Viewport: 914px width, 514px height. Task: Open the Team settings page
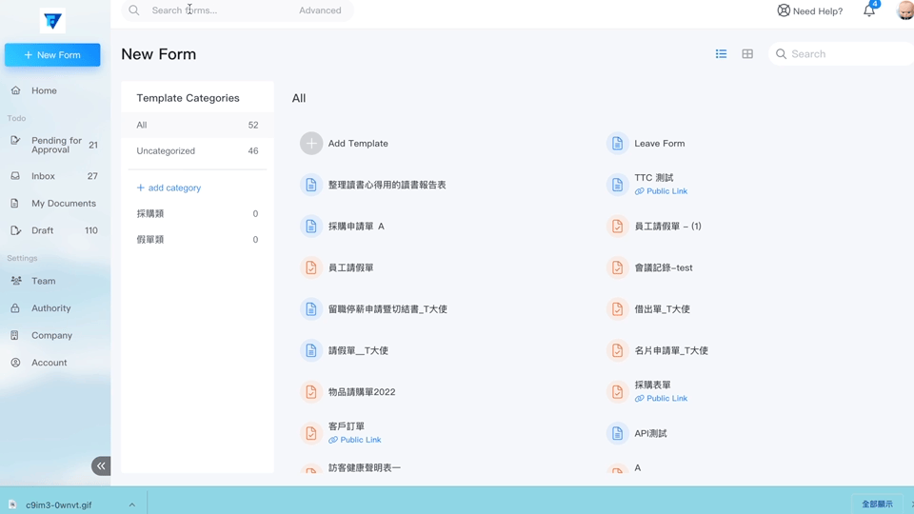click(x=43, y=281)
